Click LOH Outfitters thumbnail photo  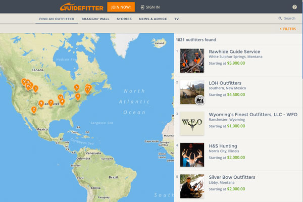pyautogui.click(x=192, y=92)
